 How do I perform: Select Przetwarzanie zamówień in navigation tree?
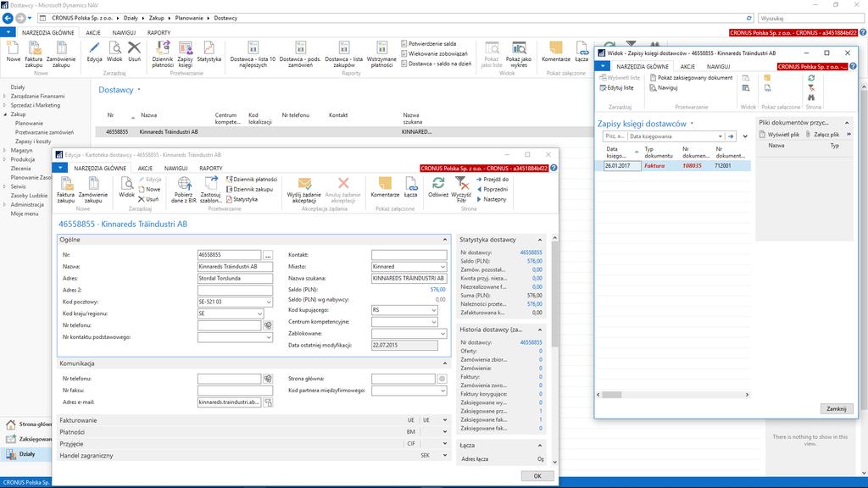44,132
